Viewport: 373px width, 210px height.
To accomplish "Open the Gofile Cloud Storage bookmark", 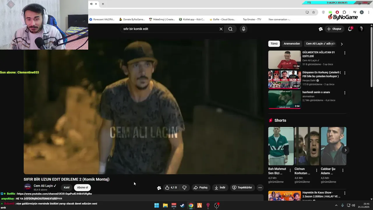I will 222,20.
